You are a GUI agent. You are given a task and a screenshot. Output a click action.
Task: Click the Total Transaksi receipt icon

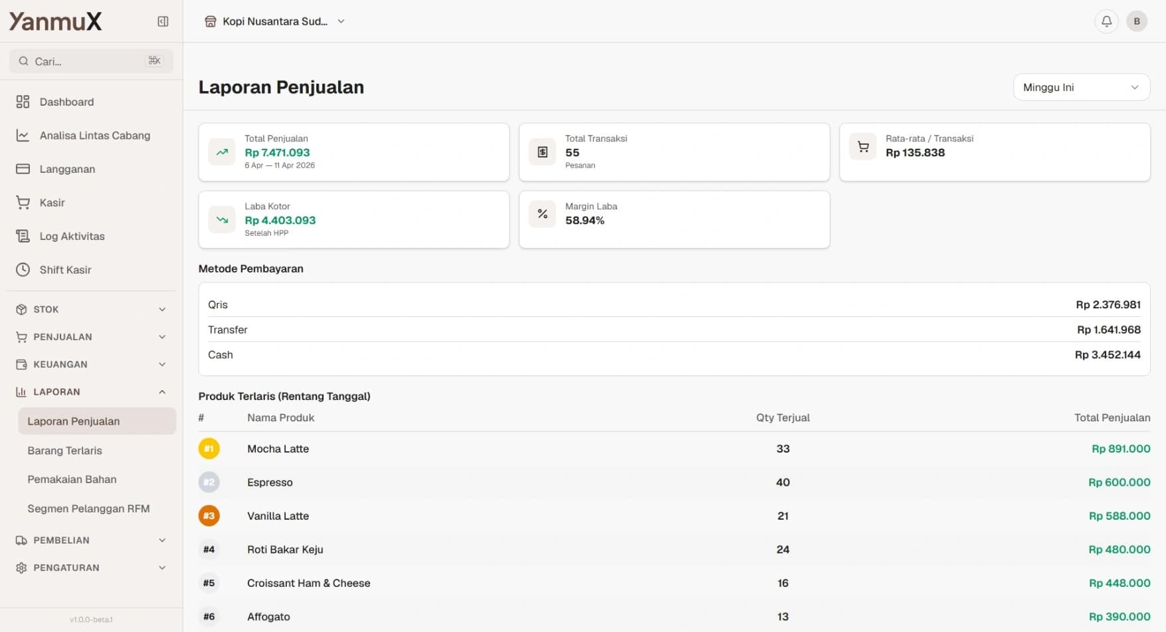coord(542,152)
